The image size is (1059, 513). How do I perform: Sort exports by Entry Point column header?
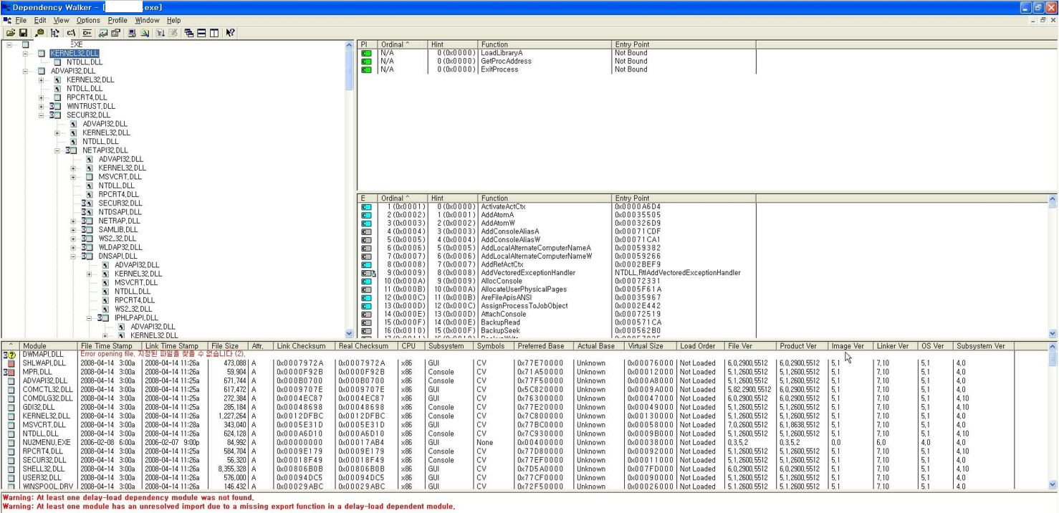[684, 198]
